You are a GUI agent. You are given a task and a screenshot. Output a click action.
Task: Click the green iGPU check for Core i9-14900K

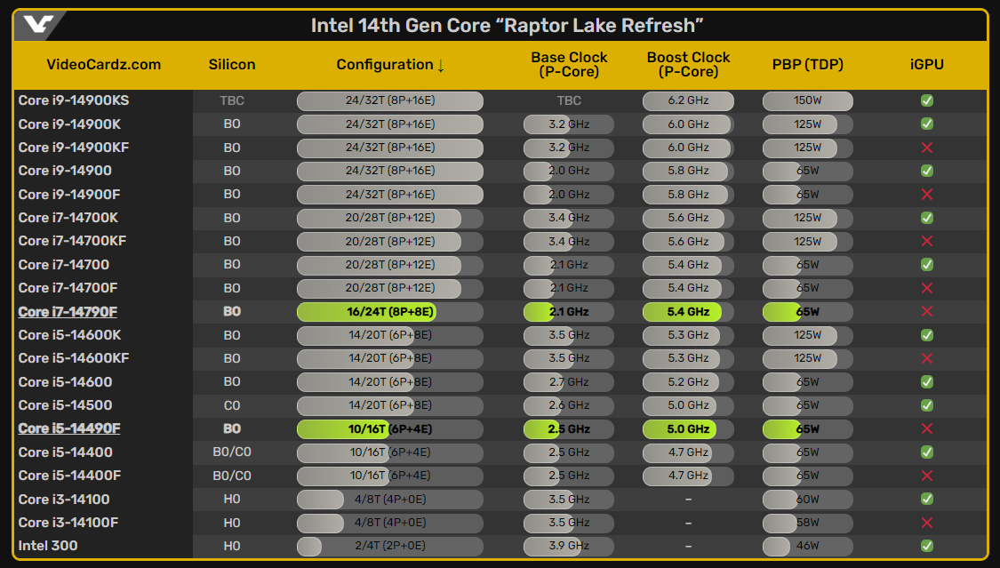[926, 124]
